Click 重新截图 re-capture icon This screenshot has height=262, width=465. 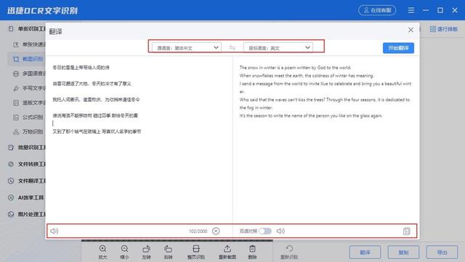[227, 253]
